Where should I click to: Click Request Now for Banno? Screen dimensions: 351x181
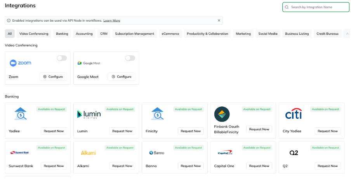(x=191, y=166)
